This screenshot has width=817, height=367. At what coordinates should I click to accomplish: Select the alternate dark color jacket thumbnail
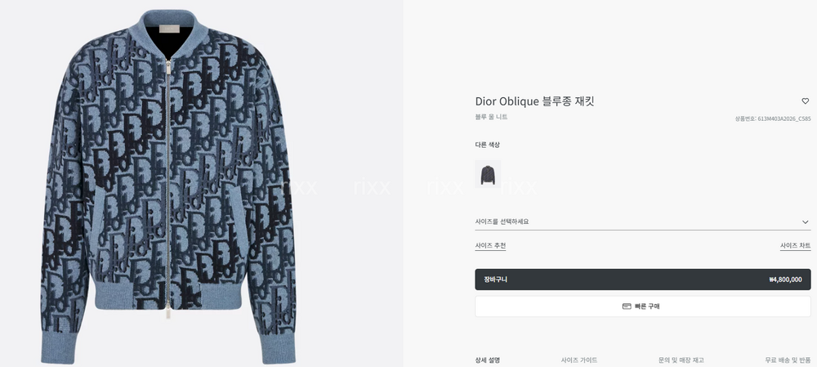click(x=488, y=174)
